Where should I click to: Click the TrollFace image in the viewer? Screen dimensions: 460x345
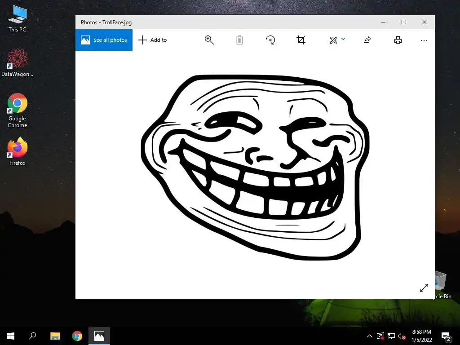pos(255,167)
